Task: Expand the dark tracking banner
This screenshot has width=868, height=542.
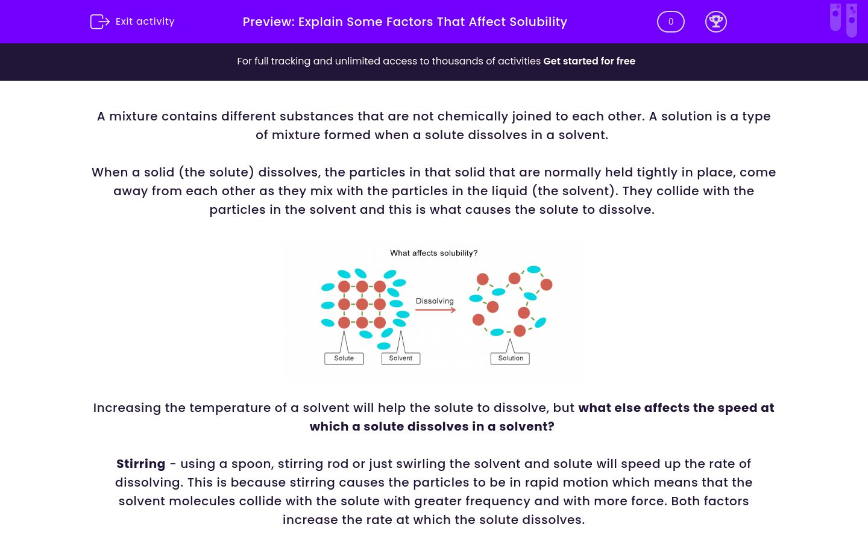Action: (x=434, y=61)
